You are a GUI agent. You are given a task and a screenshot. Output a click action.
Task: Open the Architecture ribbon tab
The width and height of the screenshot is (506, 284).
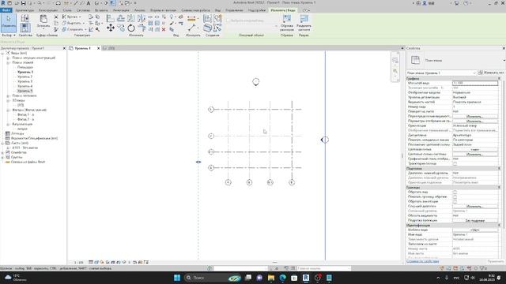click(x=25, y=10)
